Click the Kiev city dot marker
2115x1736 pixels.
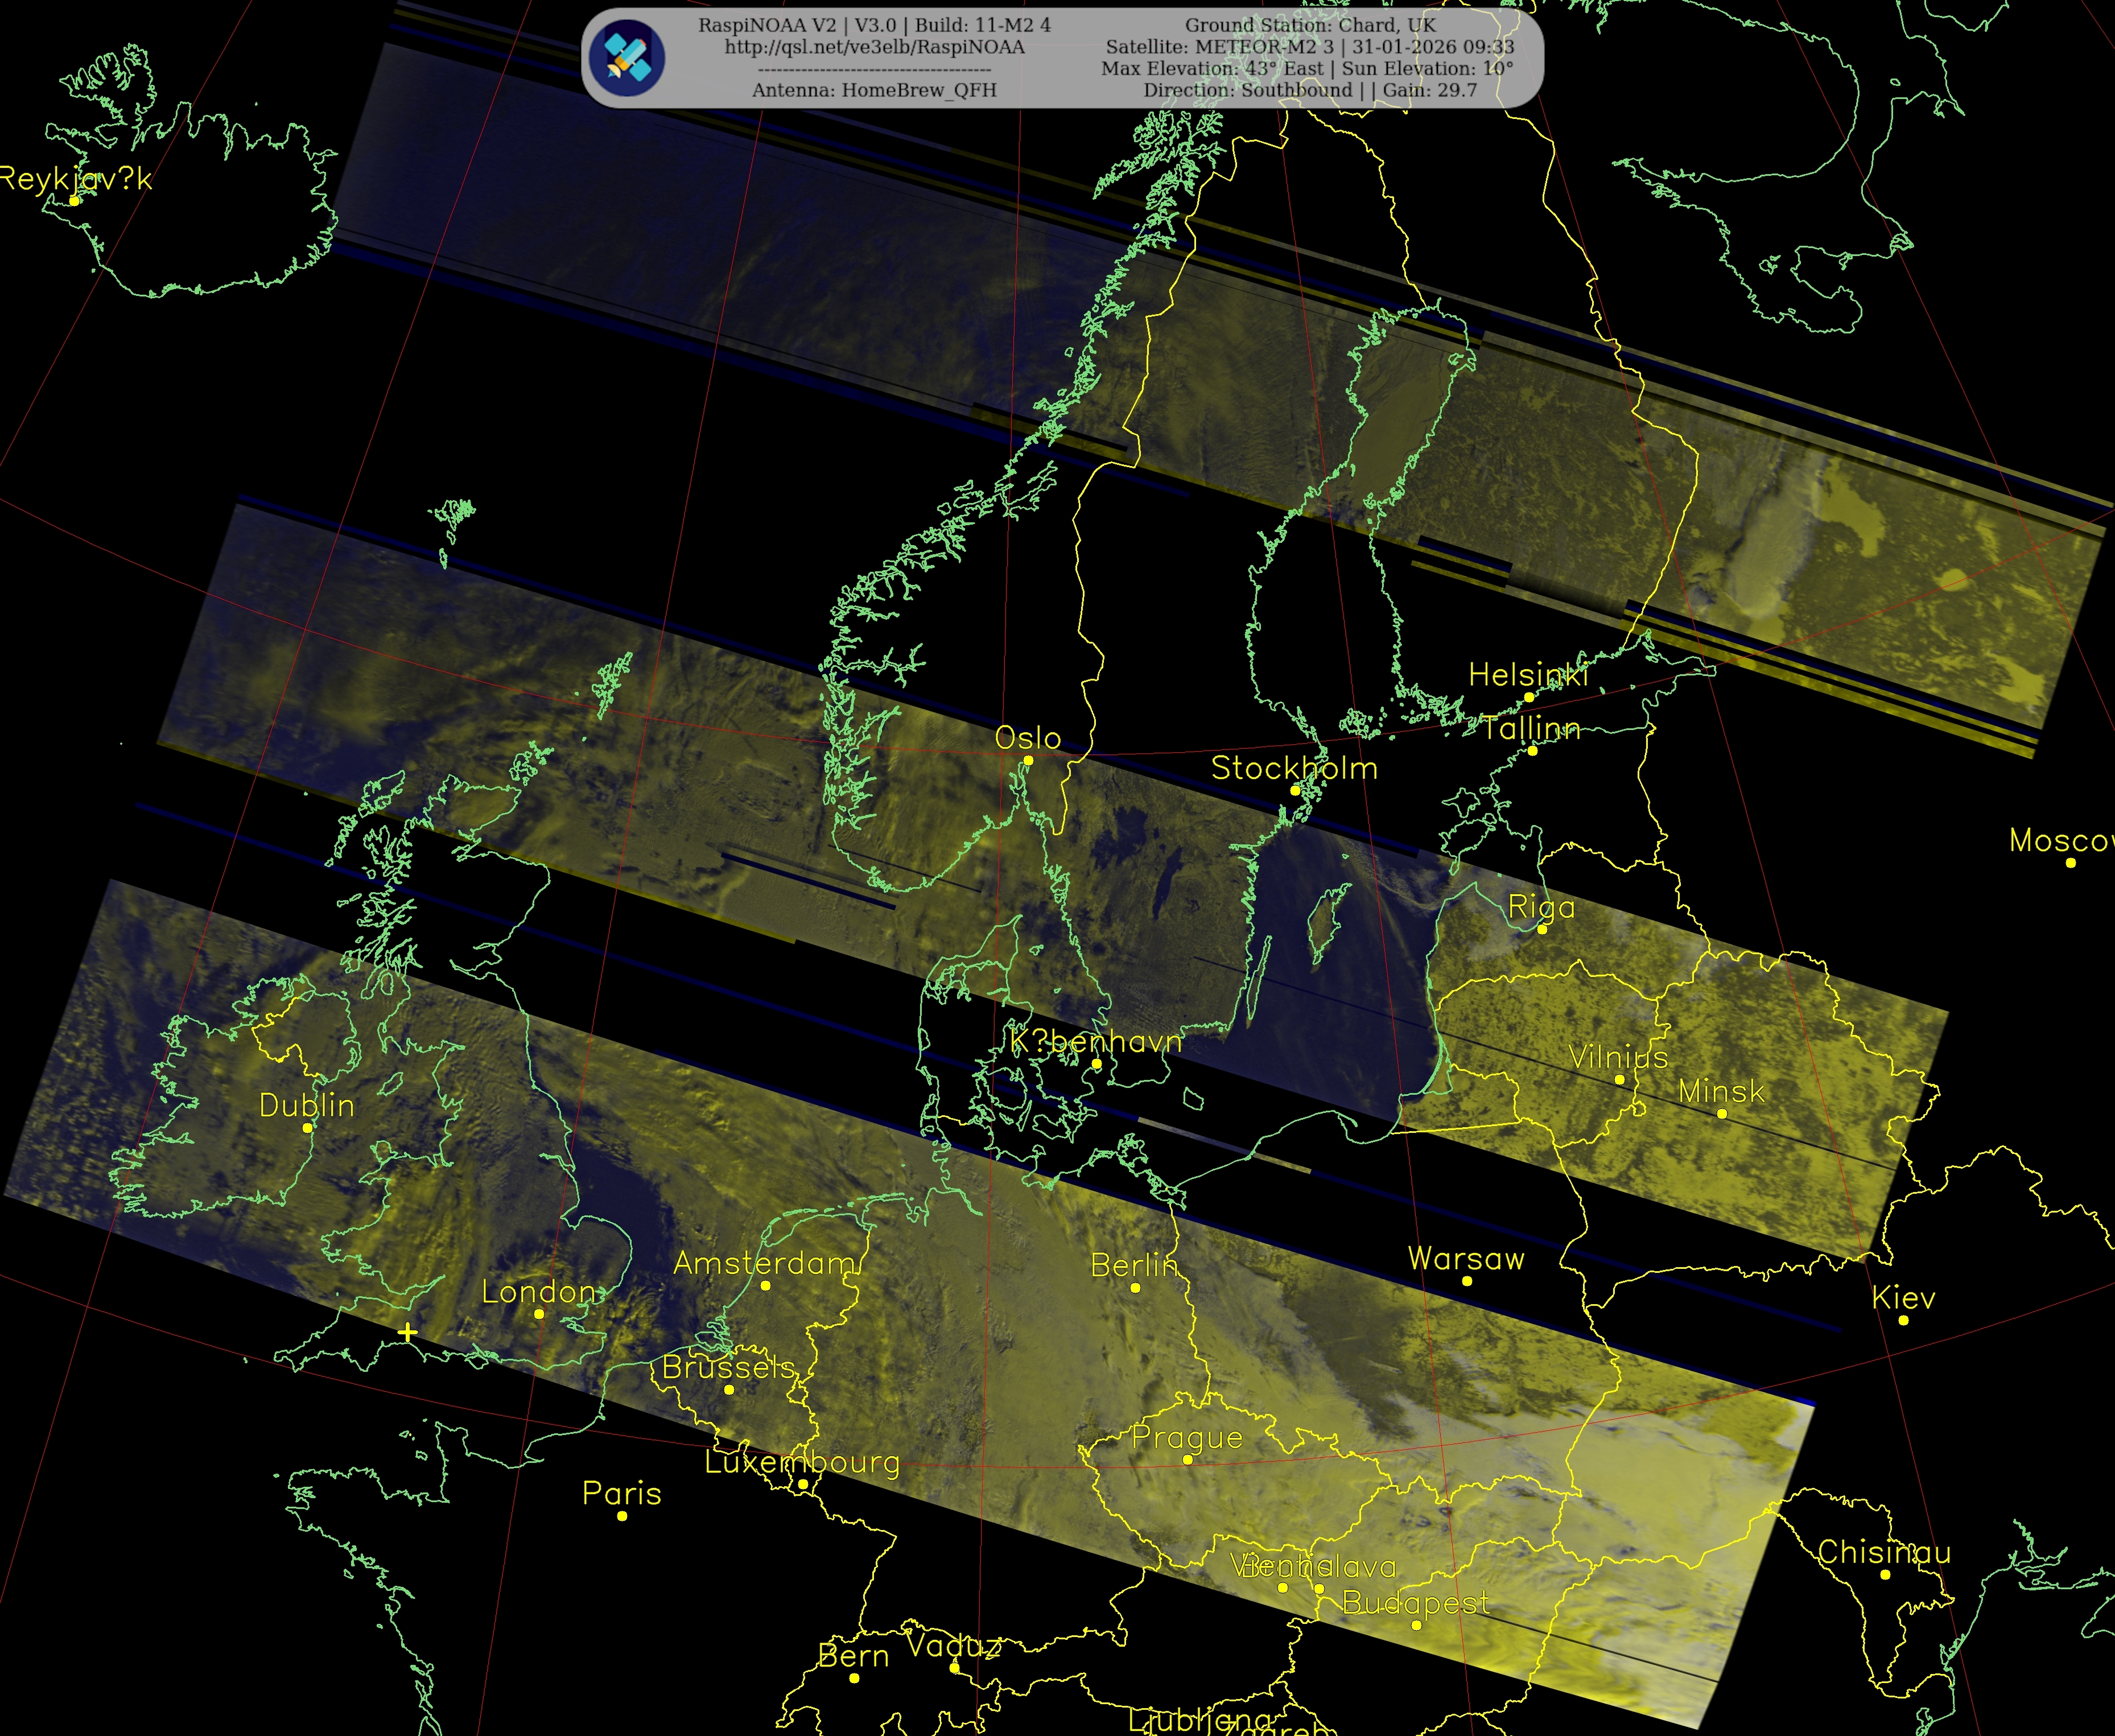click(x=1903, y=1320)
